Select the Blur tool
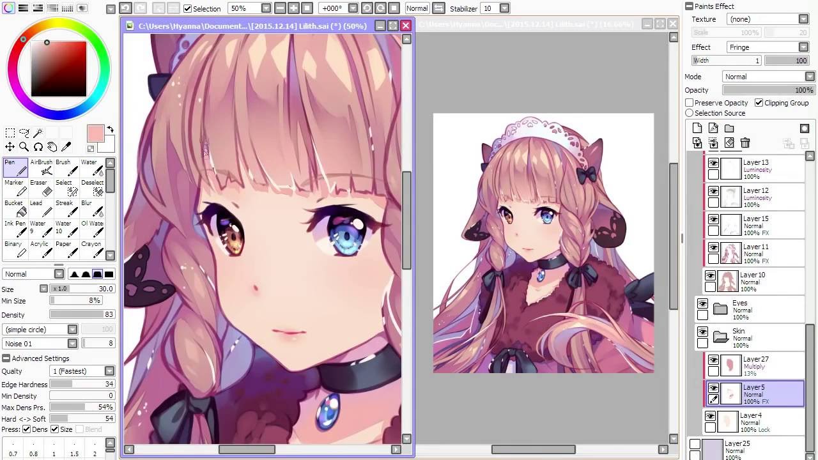 point(92,208)
